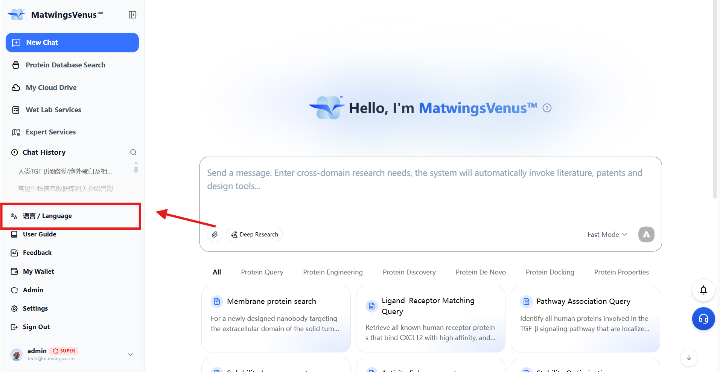Expand the admin account chevron
Screen dimensions: 720x372
(130, 355)
